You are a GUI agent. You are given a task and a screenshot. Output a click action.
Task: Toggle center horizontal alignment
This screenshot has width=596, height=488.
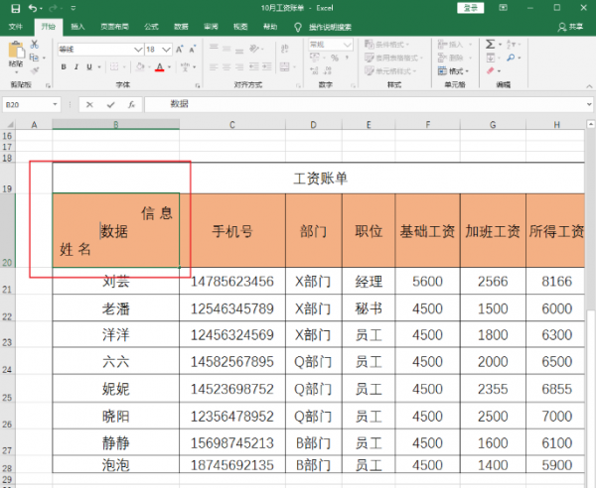pos(226,67)
